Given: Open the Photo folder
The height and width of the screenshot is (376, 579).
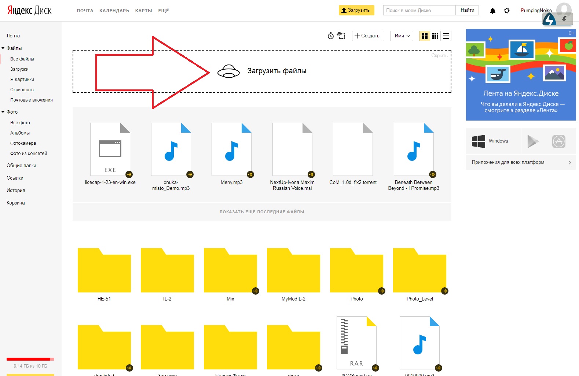Looking at the screenshot, I should [x=356, y=270].
